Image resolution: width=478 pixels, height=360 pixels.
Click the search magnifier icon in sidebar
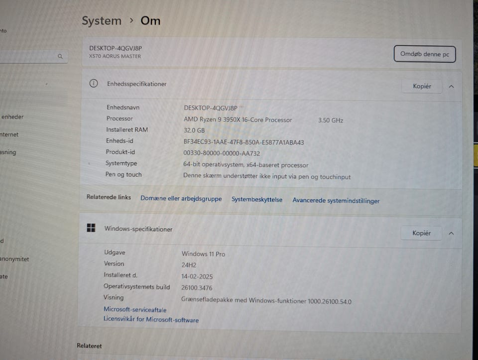[60, 56]
